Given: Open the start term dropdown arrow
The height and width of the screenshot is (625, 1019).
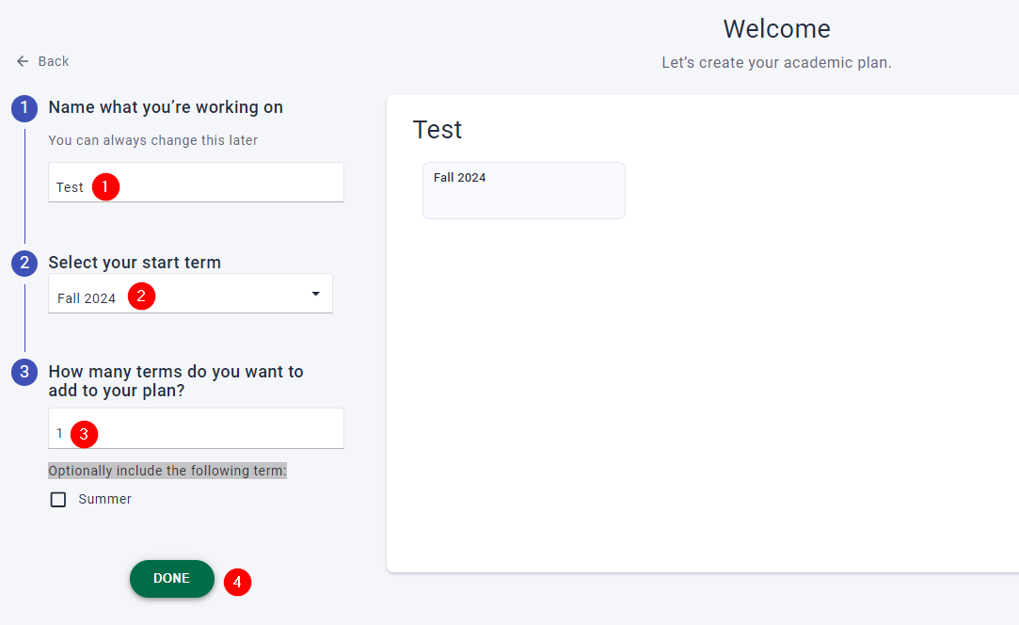Looking at the screenshot, I should (x=315, y=295).
